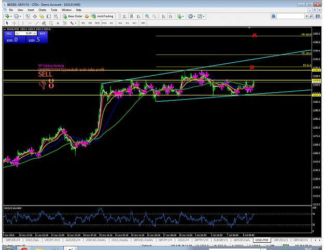Viewport: 324px width, 250px height.
Task: Switch timeframe to M15
Action: pyautogui.click(x=97, y=23)
